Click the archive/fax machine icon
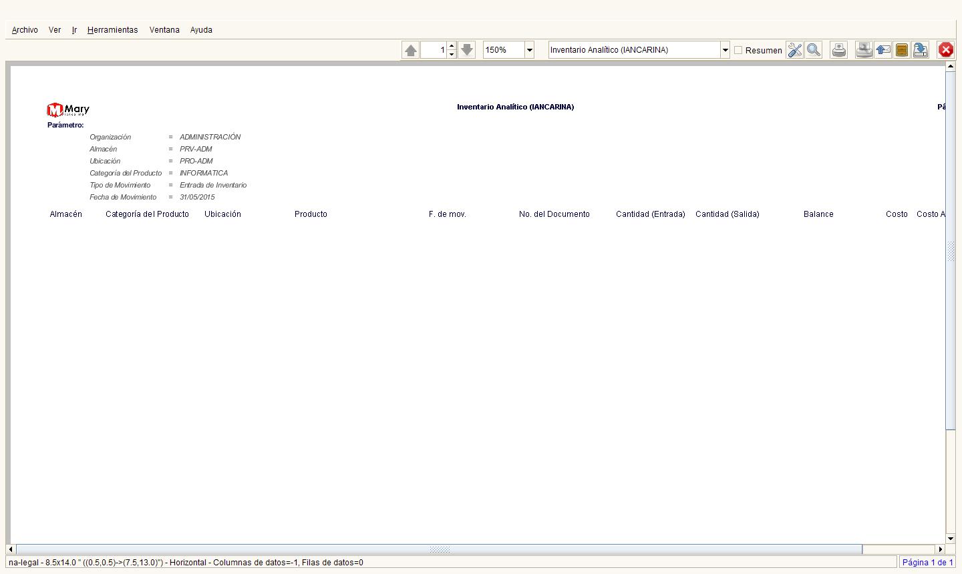The width and height of the screenshot is (962, 574). coord(864,50)
